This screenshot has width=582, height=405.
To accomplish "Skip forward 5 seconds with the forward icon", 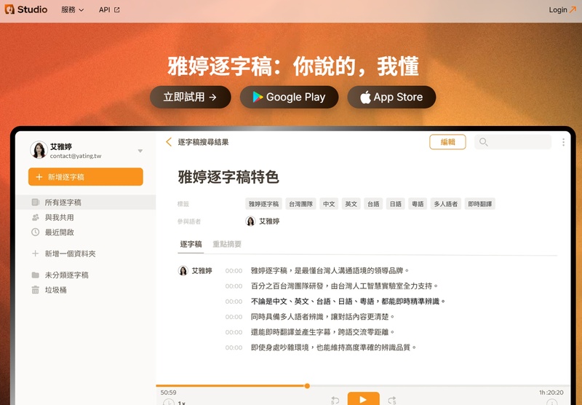I will click(392, 401).
